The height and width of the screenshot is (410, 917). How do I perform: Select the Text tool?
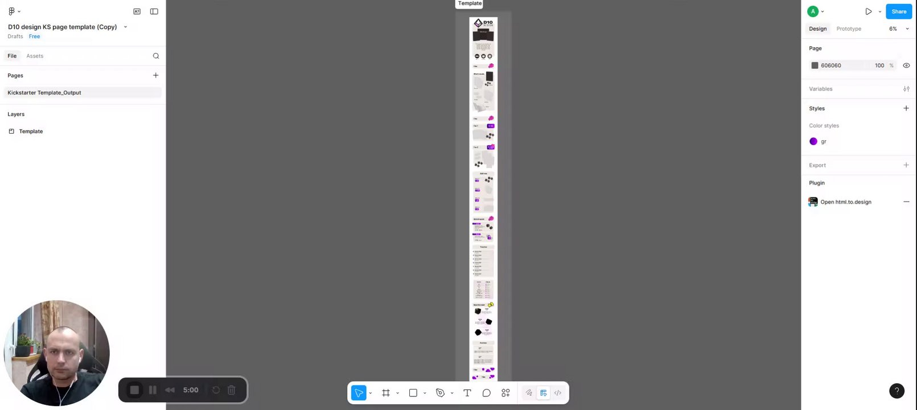[467, 393]
